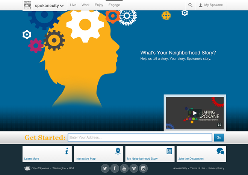Expand the spokanecity dropdown chevron

62,6
